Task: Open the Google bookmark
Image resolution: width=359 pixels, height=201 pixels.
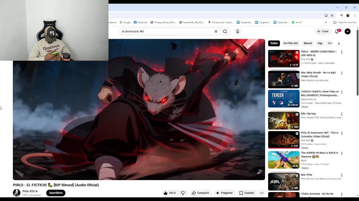Action: click(x=125, y=22)
